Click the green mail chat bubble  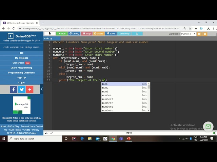coord(208,127)
